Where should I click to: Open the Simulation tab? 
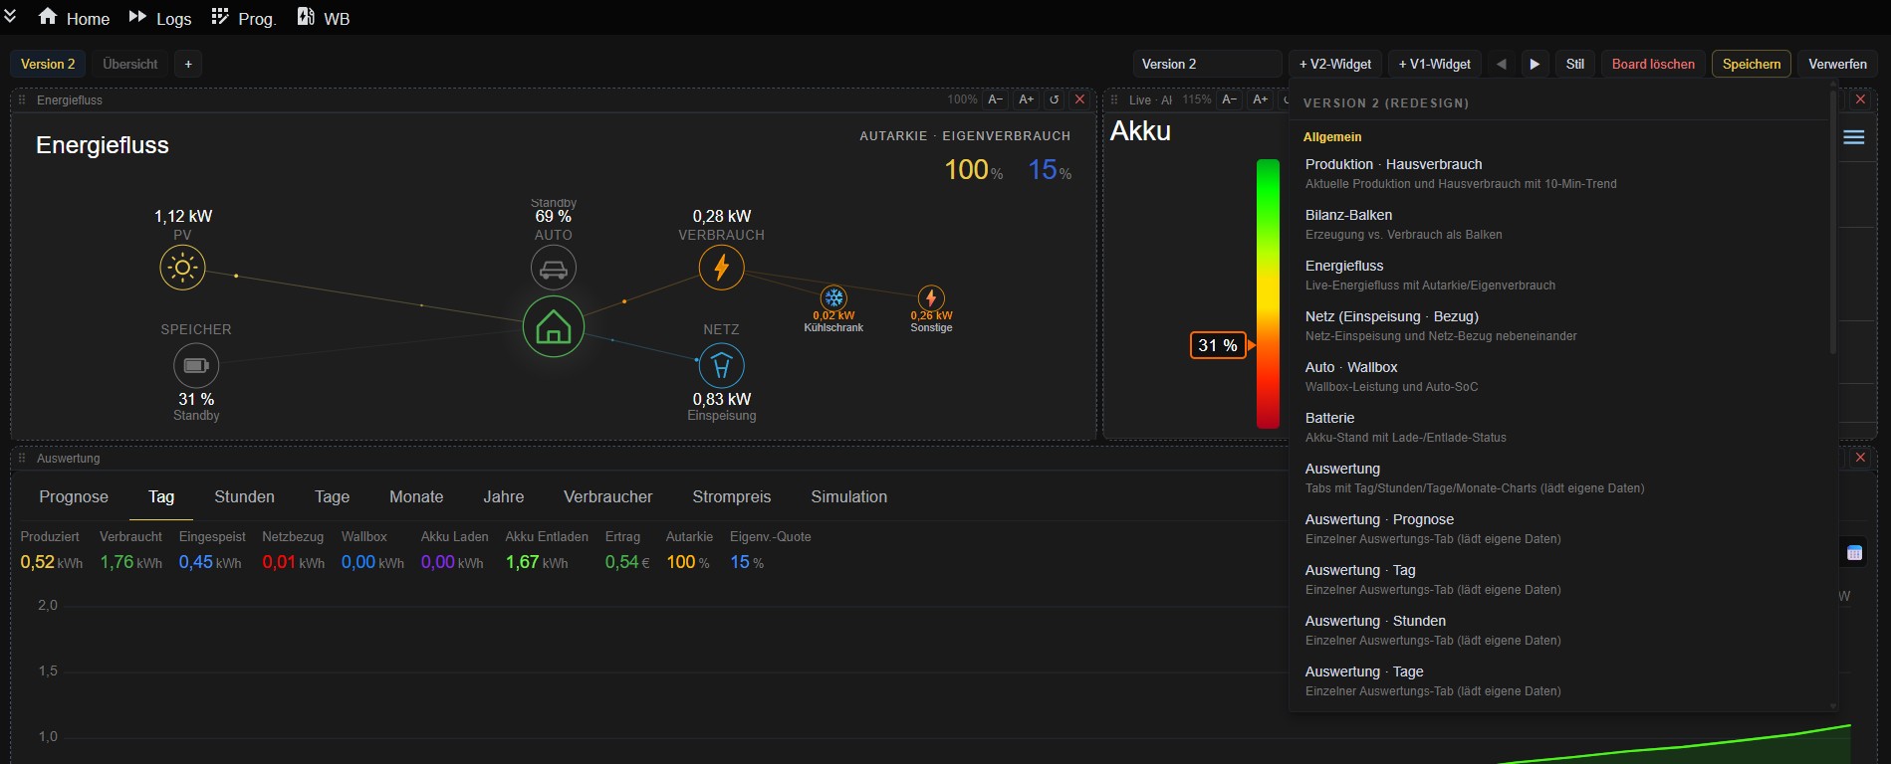click(848, 496)
